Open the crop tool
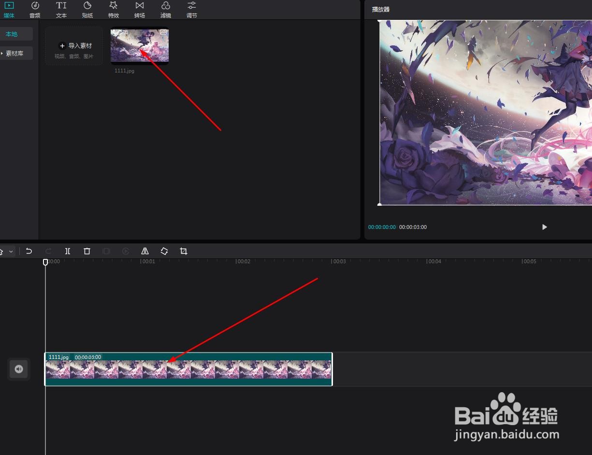Image resolution: width=592 pixels, height=455 pixels. click(x=184, y=251)
